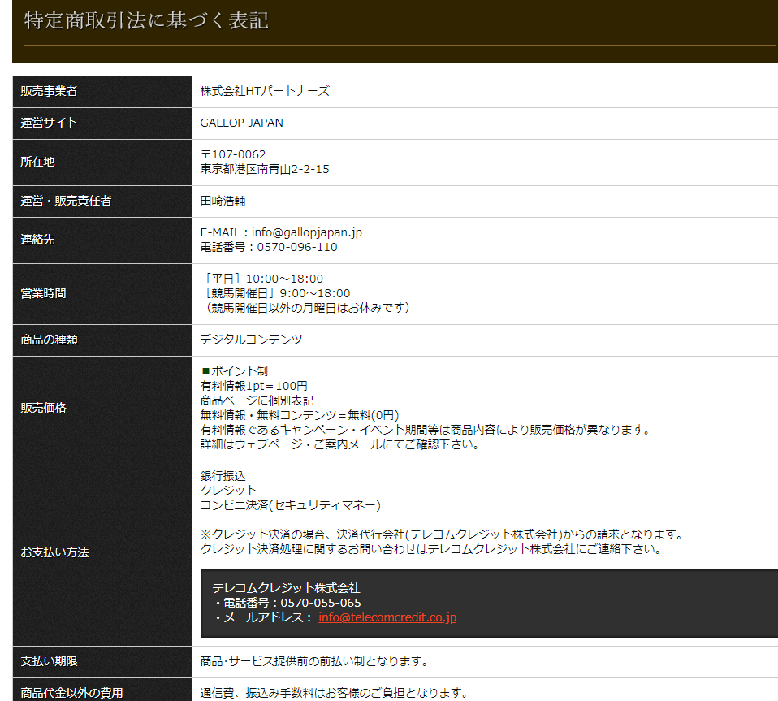
Task: Click the 運営・販売責任者 row label
Action: 66,201
